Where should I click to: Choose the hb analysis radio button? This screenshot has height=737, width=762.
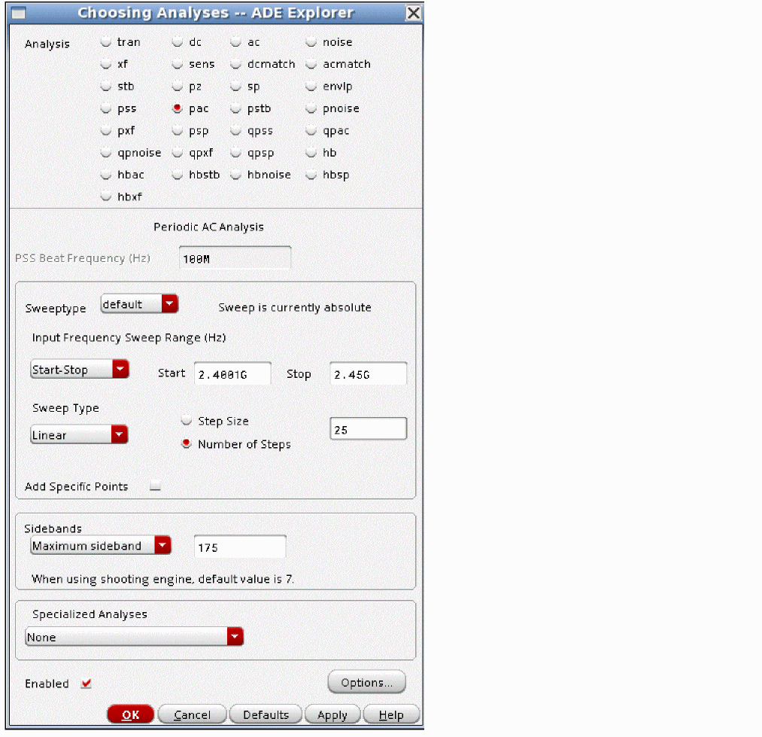click(x=311, y=153)
